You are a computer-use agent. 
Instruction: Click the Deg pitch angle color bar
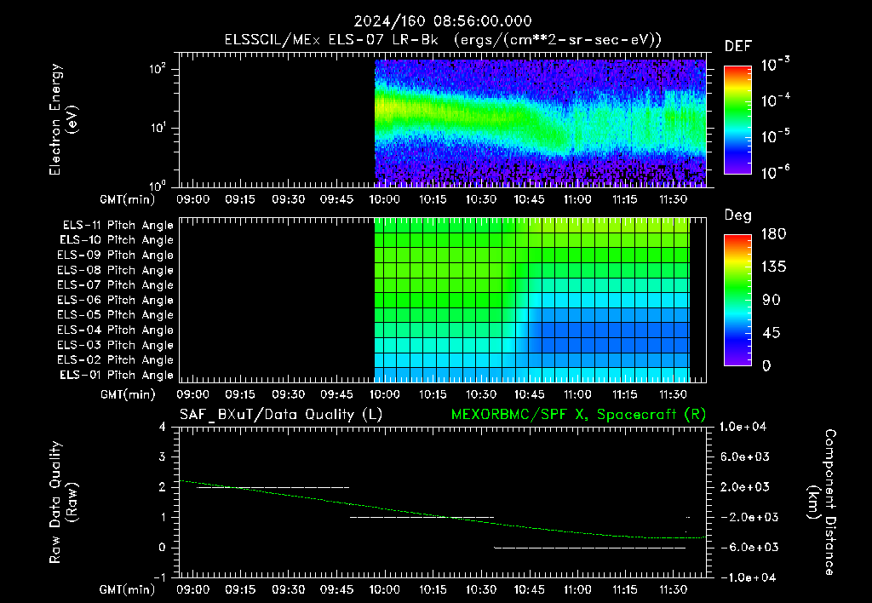737,300
